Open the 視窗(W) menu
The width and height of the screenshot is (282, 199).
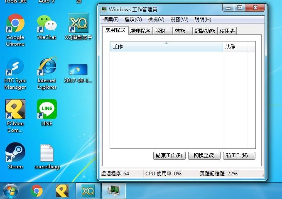pos(179,19)
